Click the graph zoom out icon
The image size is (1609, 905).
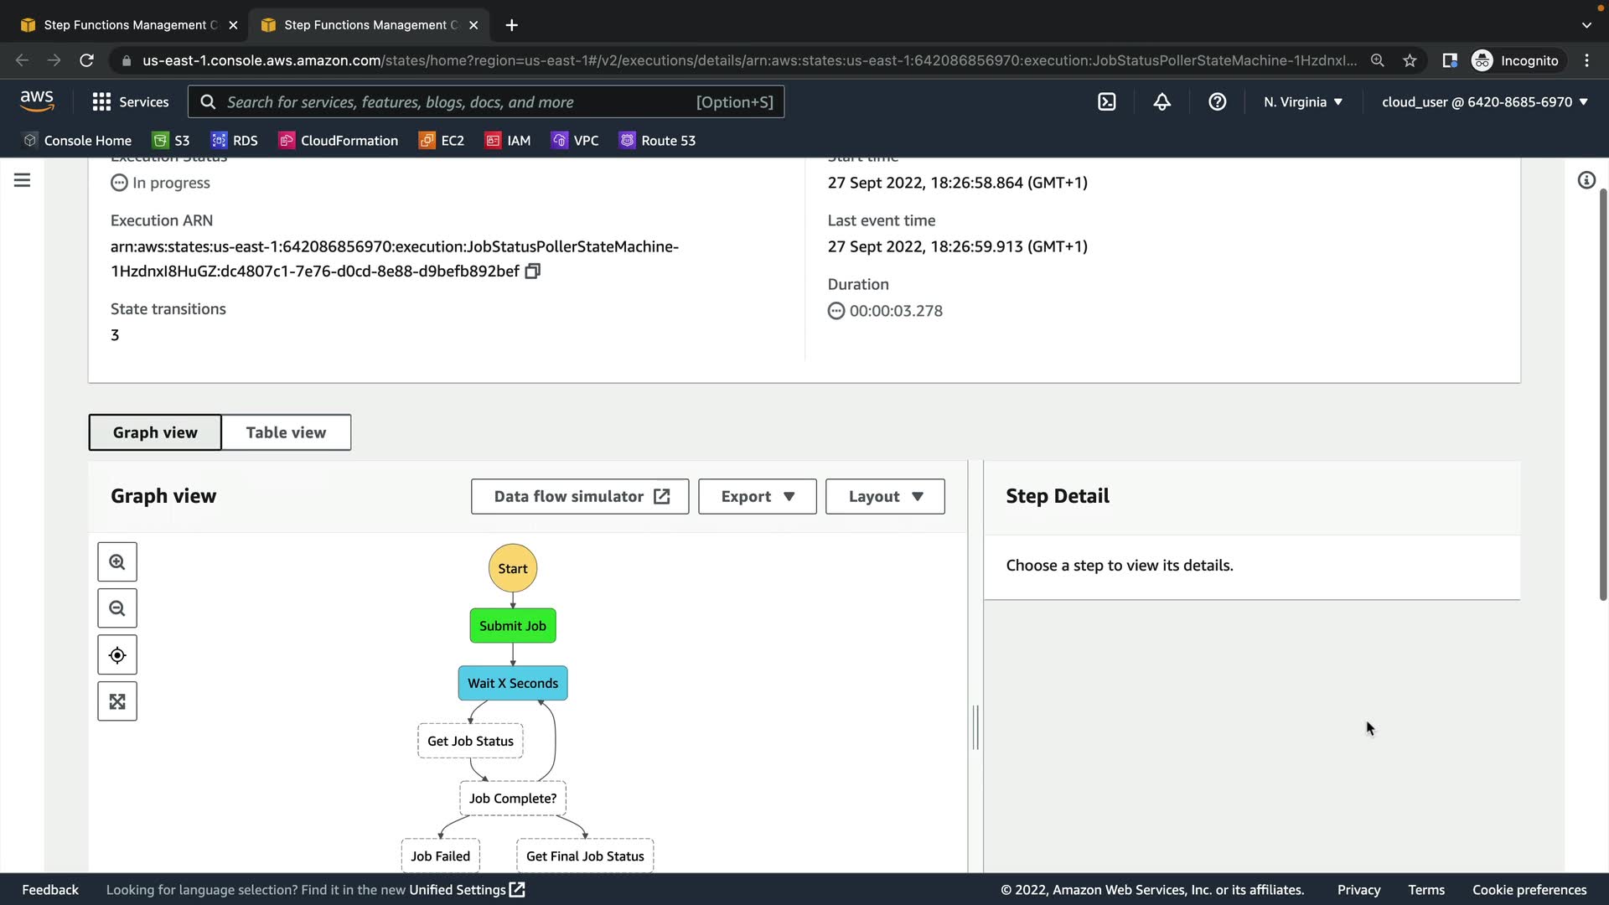(x=117, y=608)
